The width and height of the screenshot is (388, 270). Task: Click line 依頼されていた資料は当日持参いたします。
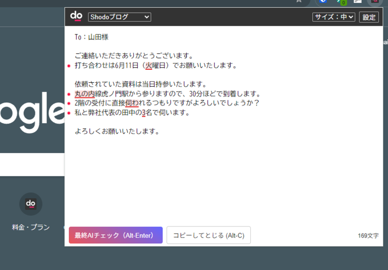coord(141,84)
